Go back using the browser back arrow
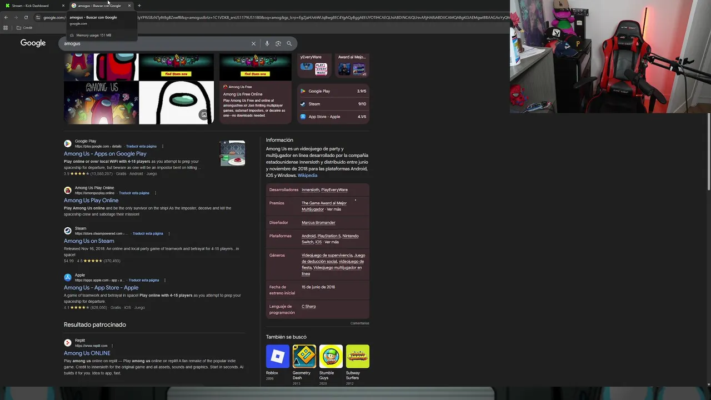This screenshot has height=400, width=711. 6,17
